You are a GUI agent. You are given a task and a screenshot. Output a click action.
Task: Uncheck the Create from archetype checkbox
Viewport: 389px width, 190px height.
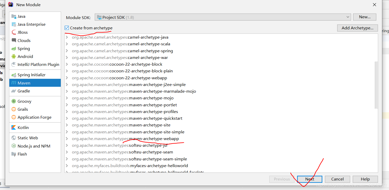(67, 28)
